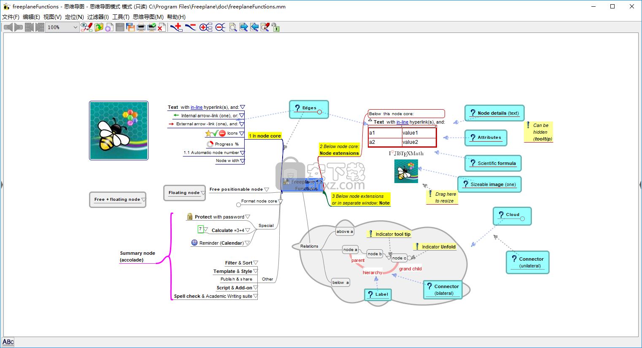Expand triangle beside Protect with password
Viewport: 642px width, 348px height.
[x=248, y=217]
